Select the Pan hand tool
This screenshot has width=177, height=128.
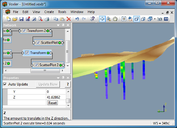(115, 19)
